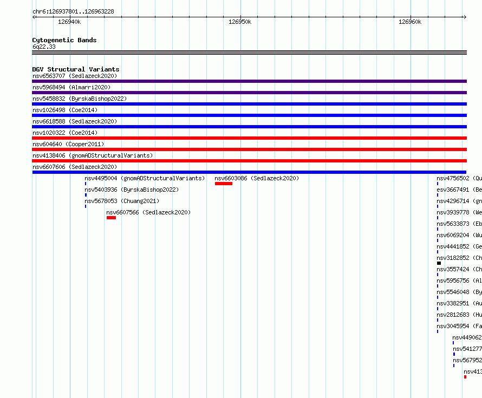This screenshot has width=482, height=398.
Task: Click the Cytogenetic Bands track title
Action: pyautogui.click(x=64, y=40)
